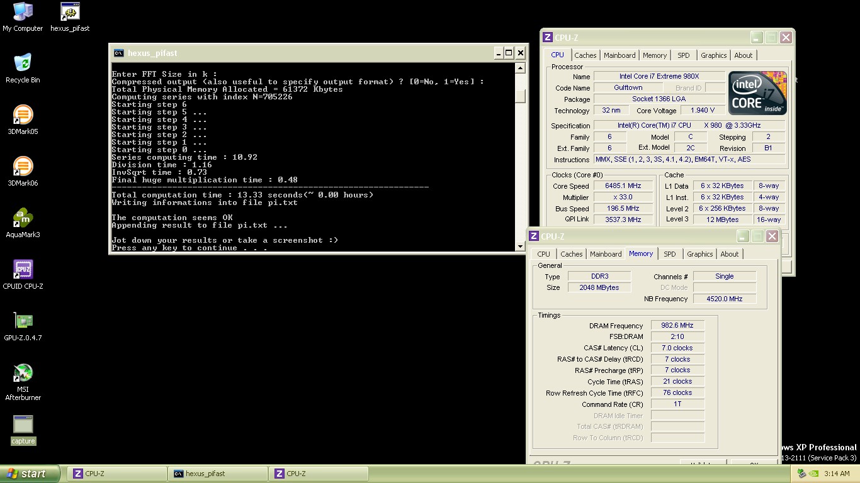Open About tab in rear CPU-Z window

point(744,55)
